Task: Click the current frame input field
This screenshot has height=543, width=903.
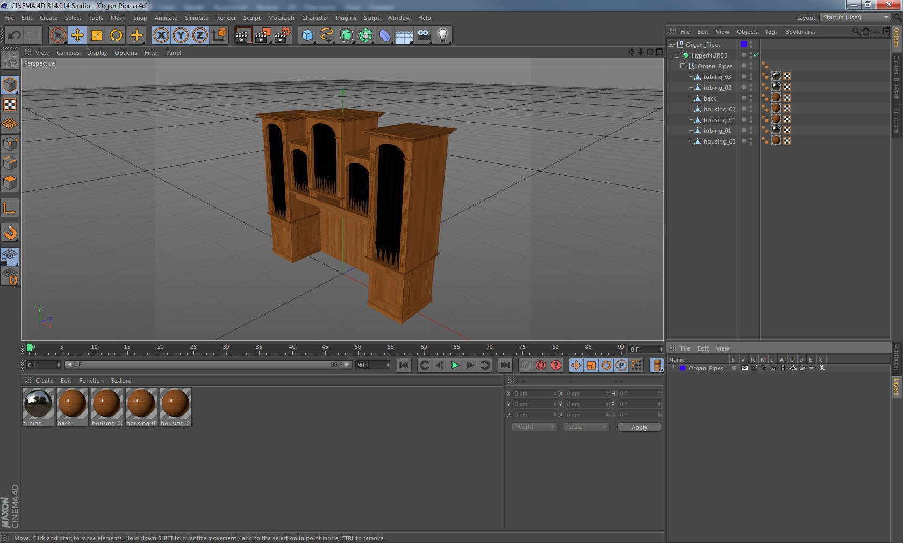Action: click(x=646, y=349)
